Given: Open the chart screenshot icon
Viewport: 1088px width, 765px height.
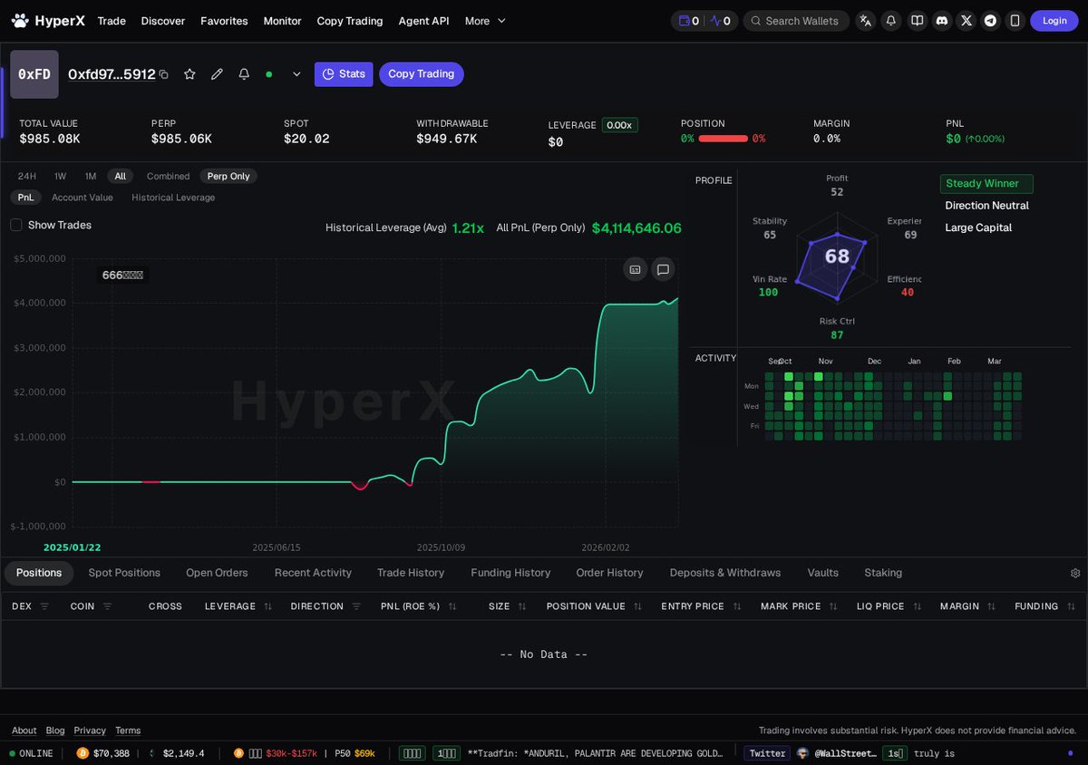Looking at the screenshot, I should [635, 269].
